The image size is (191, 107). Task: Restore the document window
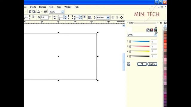[162, 7]
